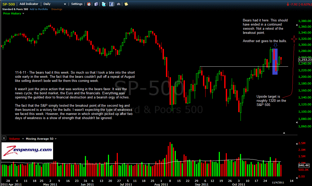Click the Add to Portfolio link
Screen dimensions: 312x186
(39, 9)
